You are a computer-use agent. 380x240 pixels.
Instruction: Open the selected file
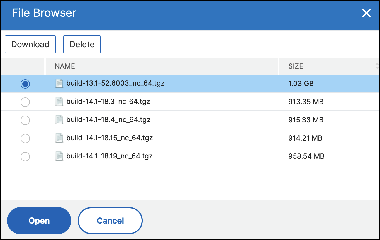pos(39,221)
